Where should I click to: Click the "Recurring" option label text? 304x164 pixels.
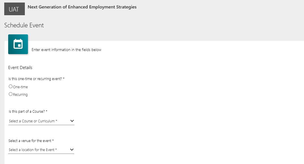point(20,95)
